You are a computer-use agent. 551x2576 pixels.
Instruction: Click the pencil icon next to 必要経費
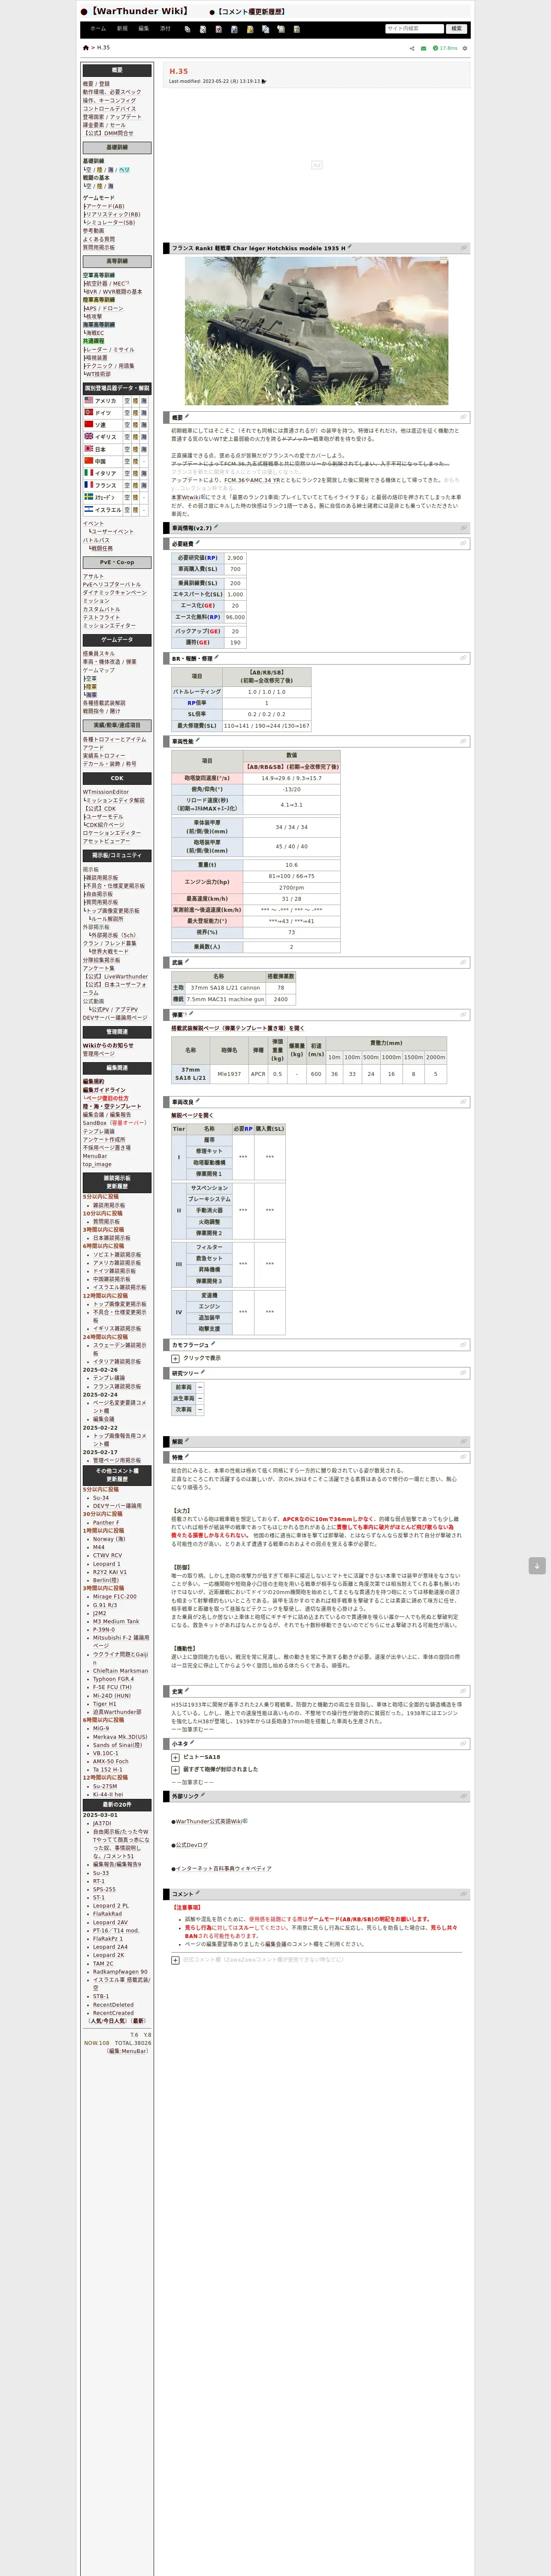point(198,542)
